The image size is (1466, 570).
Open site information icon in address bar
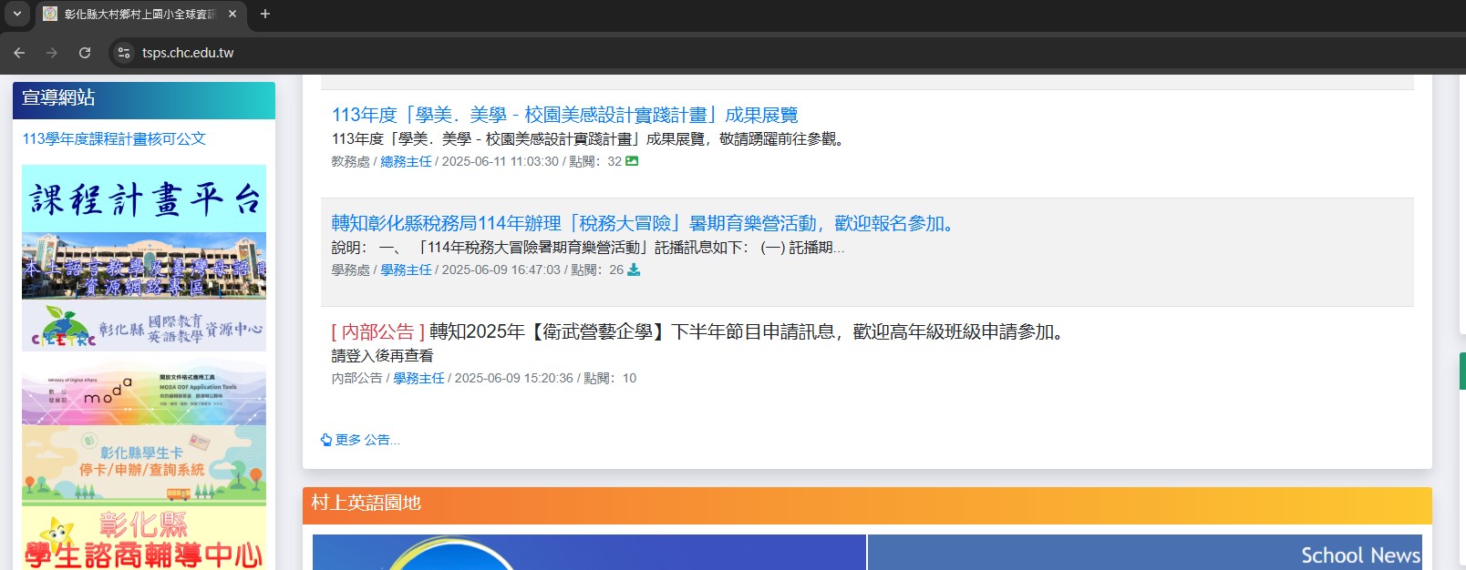[x=124, y=53]
